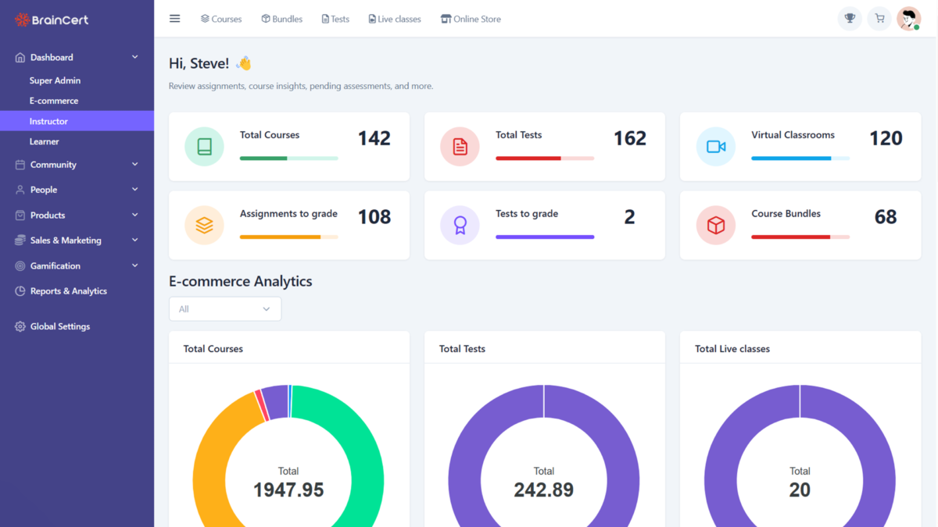Screen dimensions: 938x527
Task: Click the Gamification target icon
Action: (x=20, y=266)
